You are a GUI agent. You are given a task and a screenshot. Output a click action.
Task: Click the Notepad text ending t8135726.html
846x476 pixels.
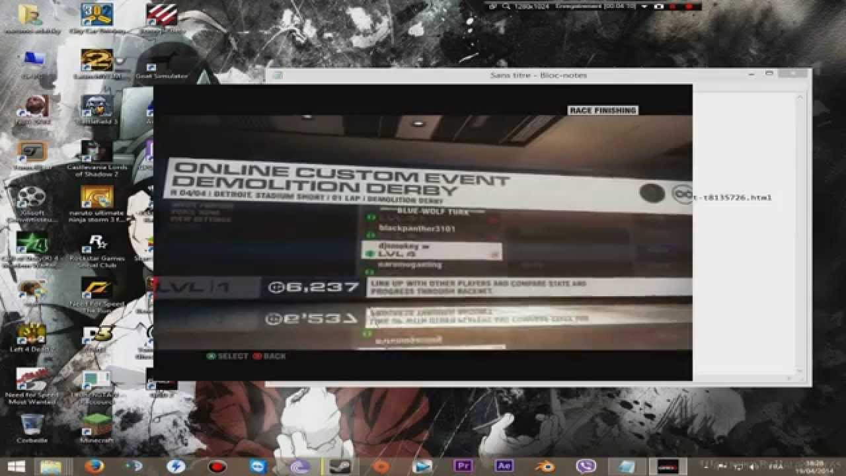pyautogui.click(x=732, y=198)
